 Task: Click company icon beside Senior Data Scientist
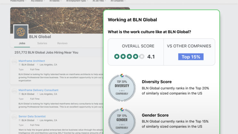tap(14, 117)
